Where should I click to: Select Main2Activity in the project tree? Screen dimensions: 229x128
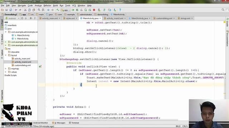tap(23, 35)
